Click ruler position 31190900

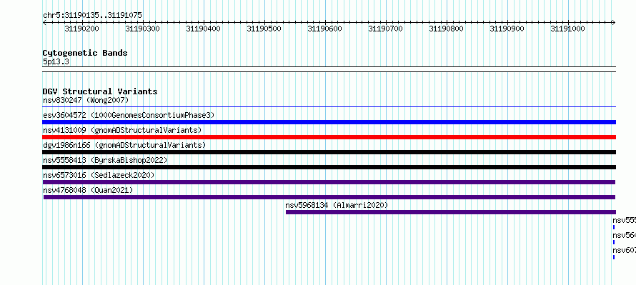(507, 29)
